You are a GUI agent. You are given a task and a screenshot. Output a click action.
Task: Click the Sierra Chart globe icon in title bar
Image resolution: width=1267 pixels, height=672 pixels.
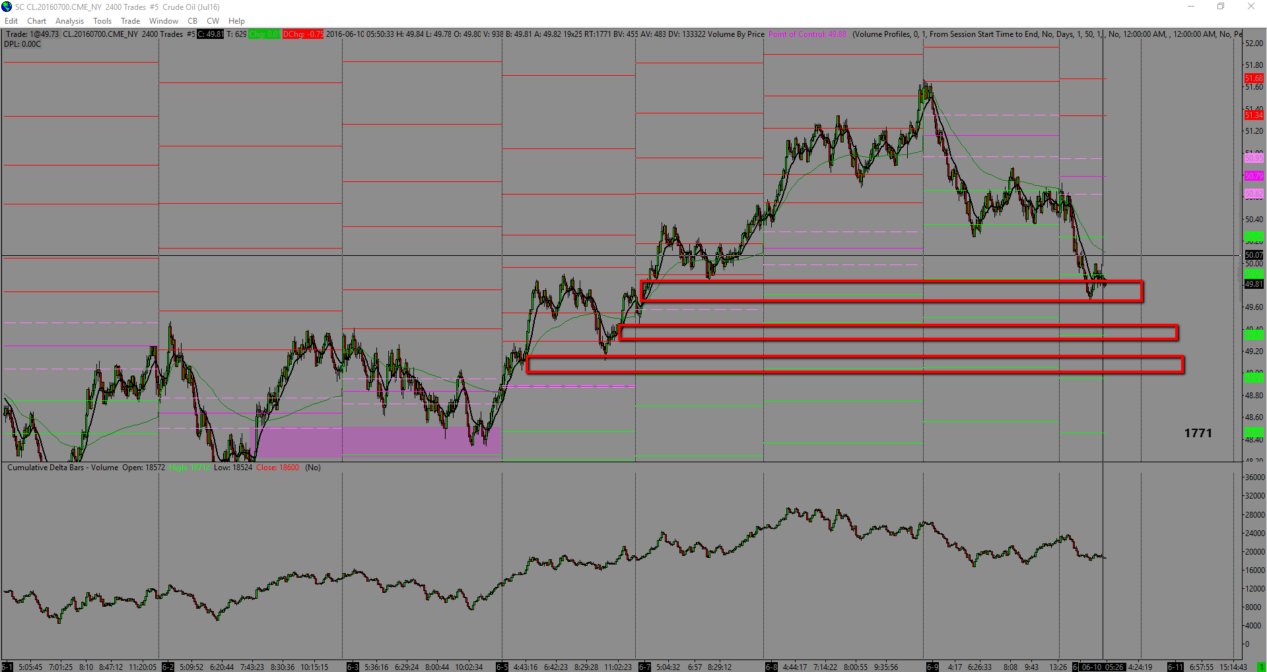(x=7, y=7)
